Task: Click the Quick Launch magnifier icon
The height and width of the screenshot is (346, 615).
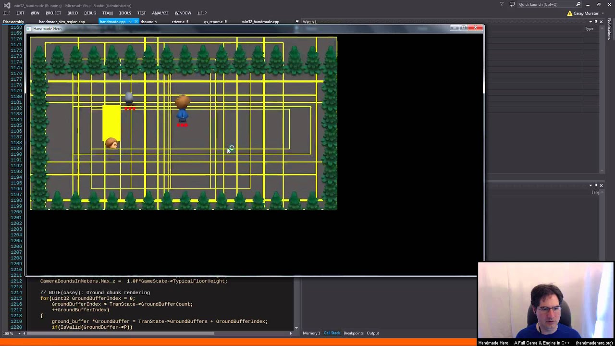Action: [578, 4]
